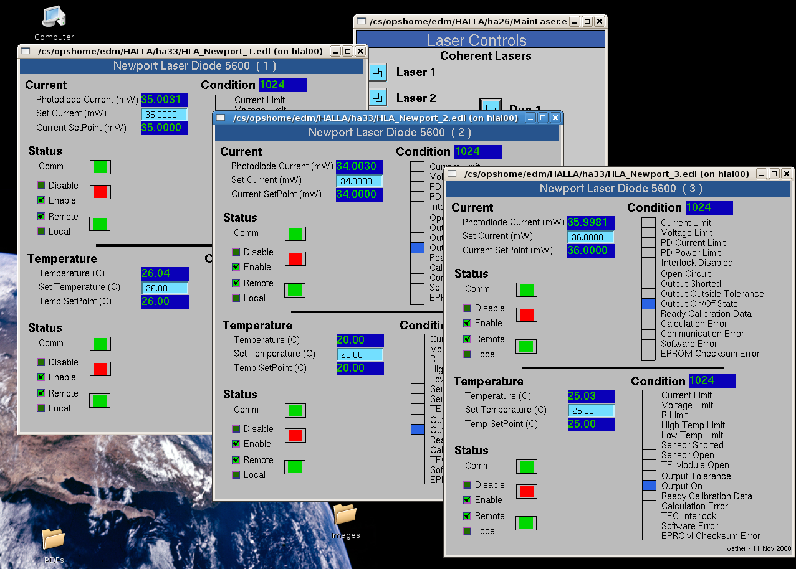Click window menu icon of HLA_Newport_3 window
The width and height of the screenshot is (796, 569).
tap(453, 174)
